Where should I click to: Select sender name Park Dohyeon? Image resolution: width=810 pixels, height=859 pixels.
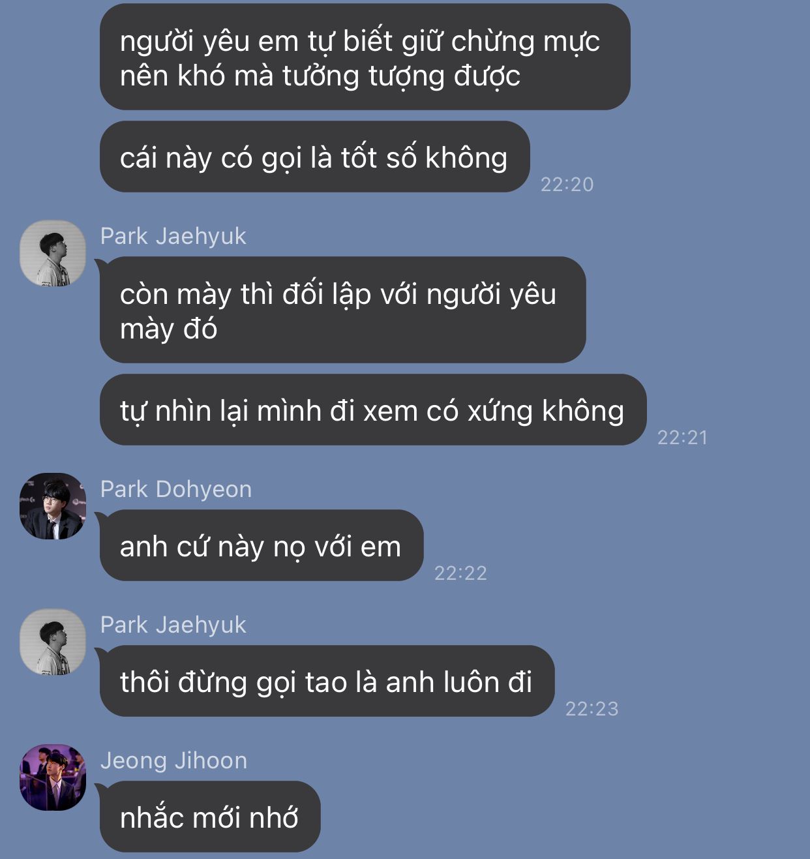pos(175,489)
